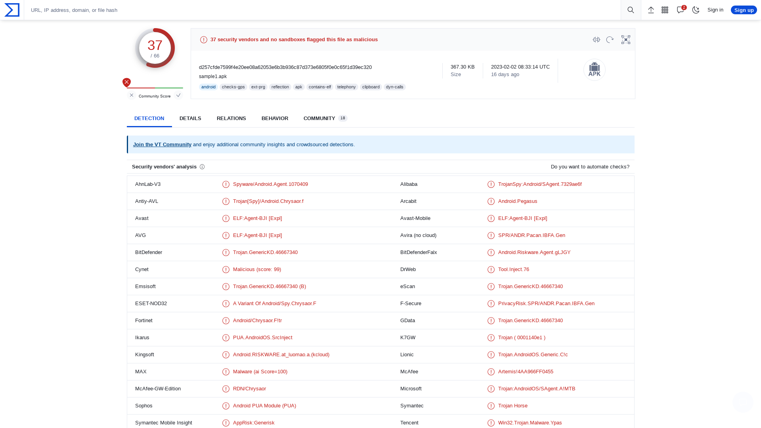Open the COMMUNITY tab
The height and width of the screenshot is (428, 761).
click(x=325, y=118)
